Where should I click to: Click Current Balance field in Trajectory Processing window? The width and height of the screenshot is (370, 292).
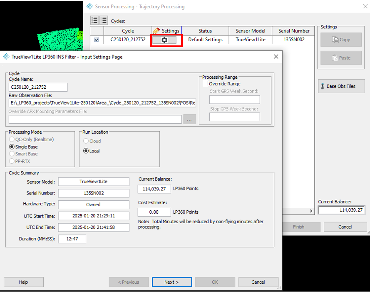click(341, 210)
